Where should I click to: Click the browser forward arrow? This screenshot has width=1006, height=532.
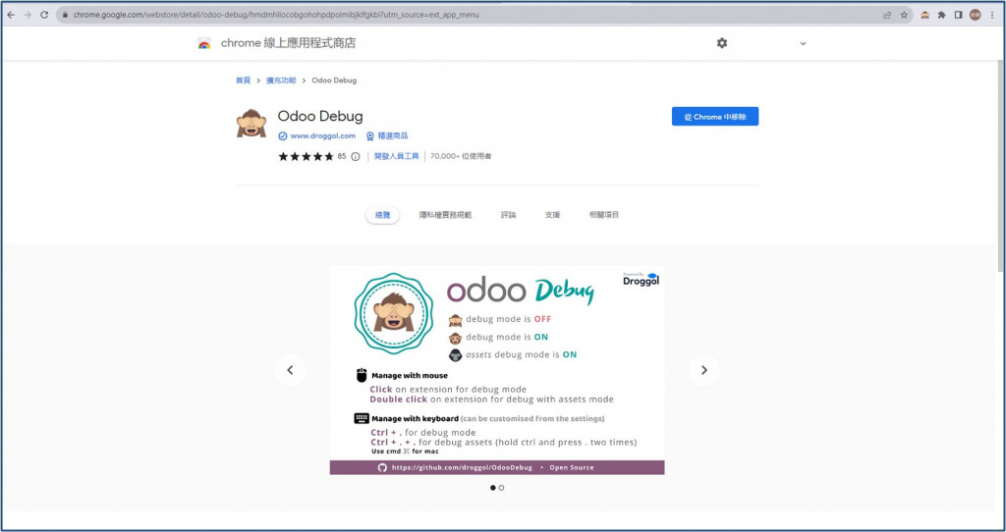click(28, 15)
